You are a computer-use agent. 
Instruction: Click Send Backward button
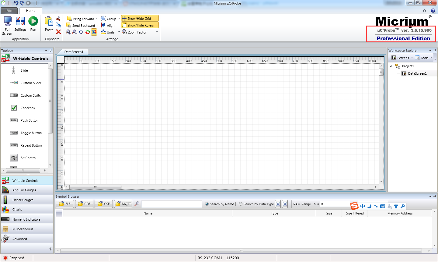click(x=81, y=25)
